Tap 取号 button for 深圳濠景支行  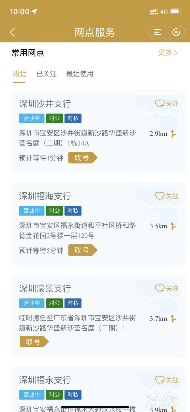tap(34, 342)
